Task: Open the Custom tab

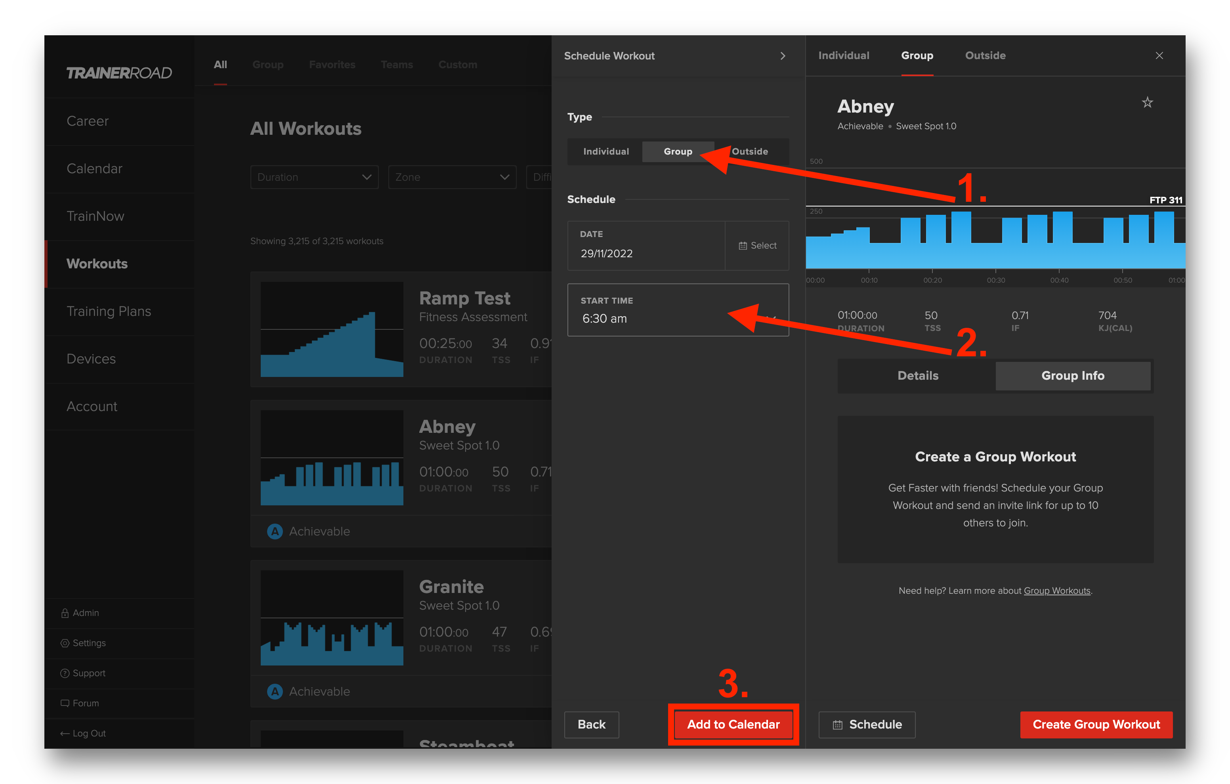Action: tap(458, 65)
